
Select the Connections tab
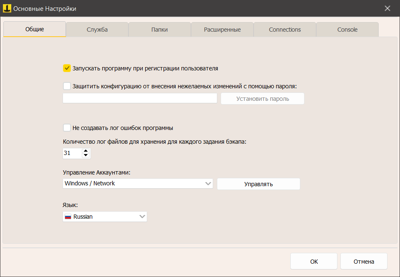point(285,30)
